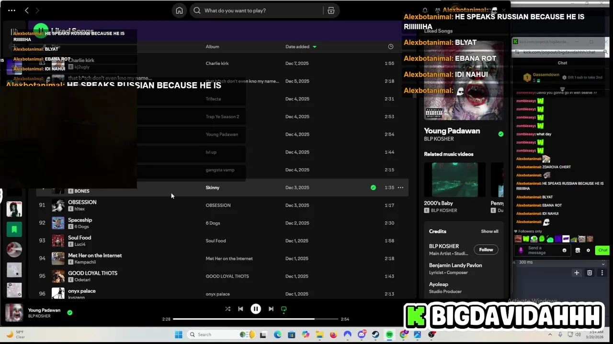613x344 pixels.
Task: Open artist link hltex
Action: click(x=79, y=209)
